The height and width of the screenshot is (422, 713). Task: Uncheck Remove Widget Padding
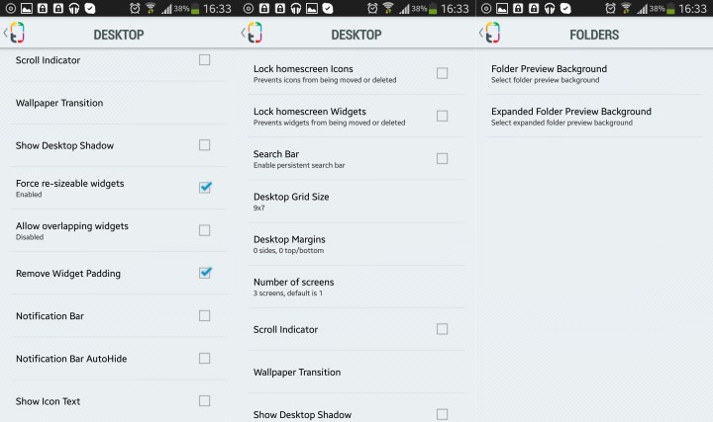click(x=205, y=273)
